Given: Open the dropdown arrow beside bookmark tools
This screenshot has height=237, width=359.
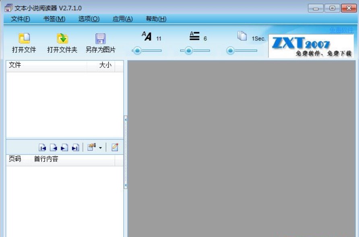Looking at the screenshot, I should 100,148.
